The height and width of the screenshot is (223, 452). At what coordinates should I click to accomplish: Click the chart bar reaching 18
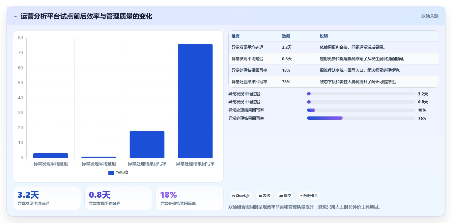point(147,144)
